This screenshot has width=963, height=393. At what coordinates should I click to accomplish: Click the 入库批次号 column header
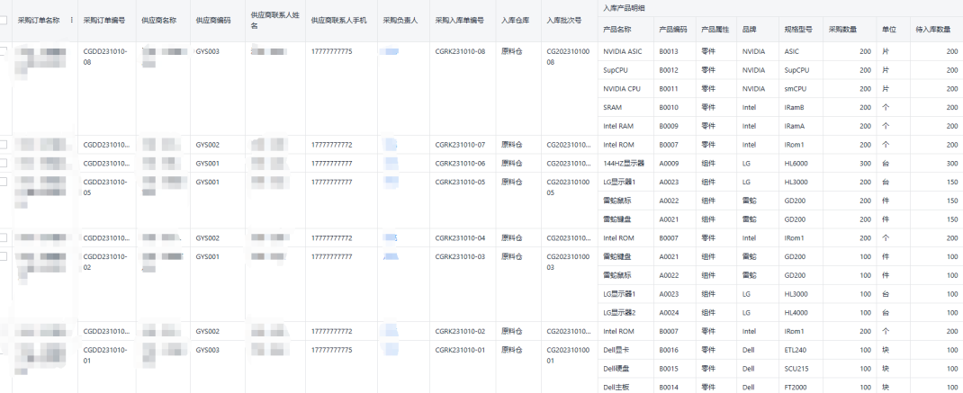tap(563, 19)
